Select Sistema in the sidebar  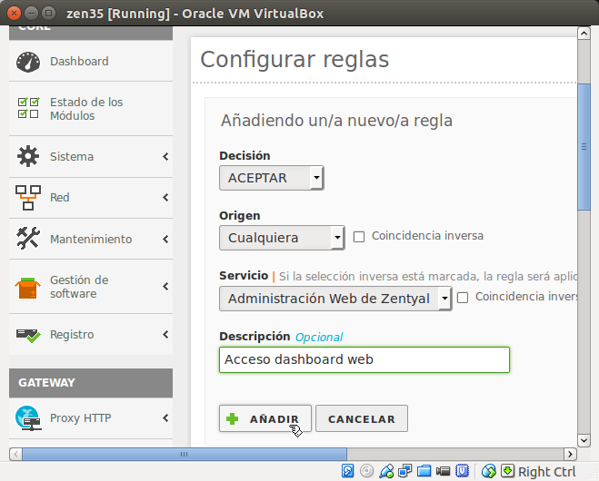91,157
